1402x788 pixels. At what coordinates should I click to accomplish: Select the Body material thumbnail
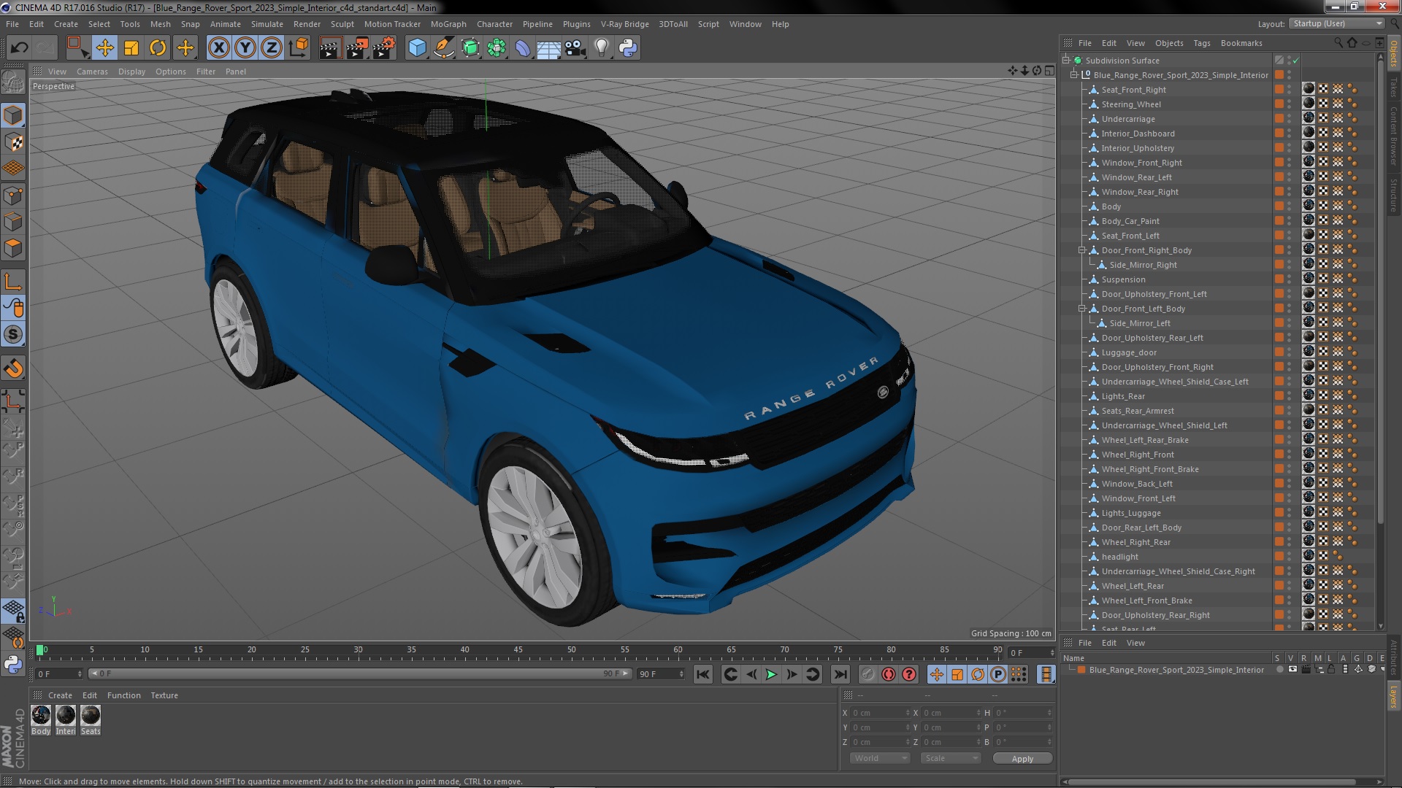41,715
